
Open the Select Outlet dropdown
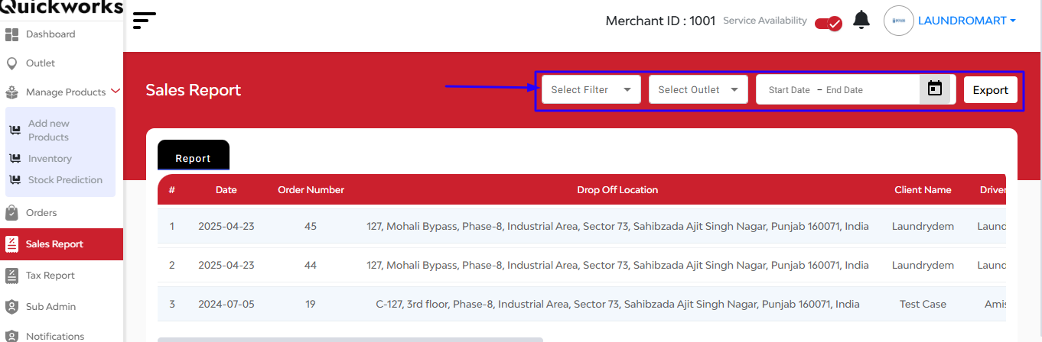(x=698, y=89)
